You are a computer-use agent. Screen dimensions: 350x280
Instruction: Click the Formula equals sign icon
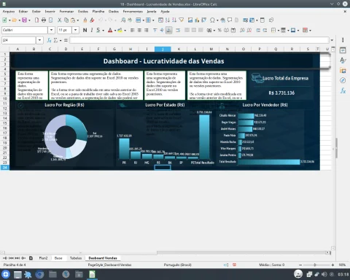[x=66, y=40]
